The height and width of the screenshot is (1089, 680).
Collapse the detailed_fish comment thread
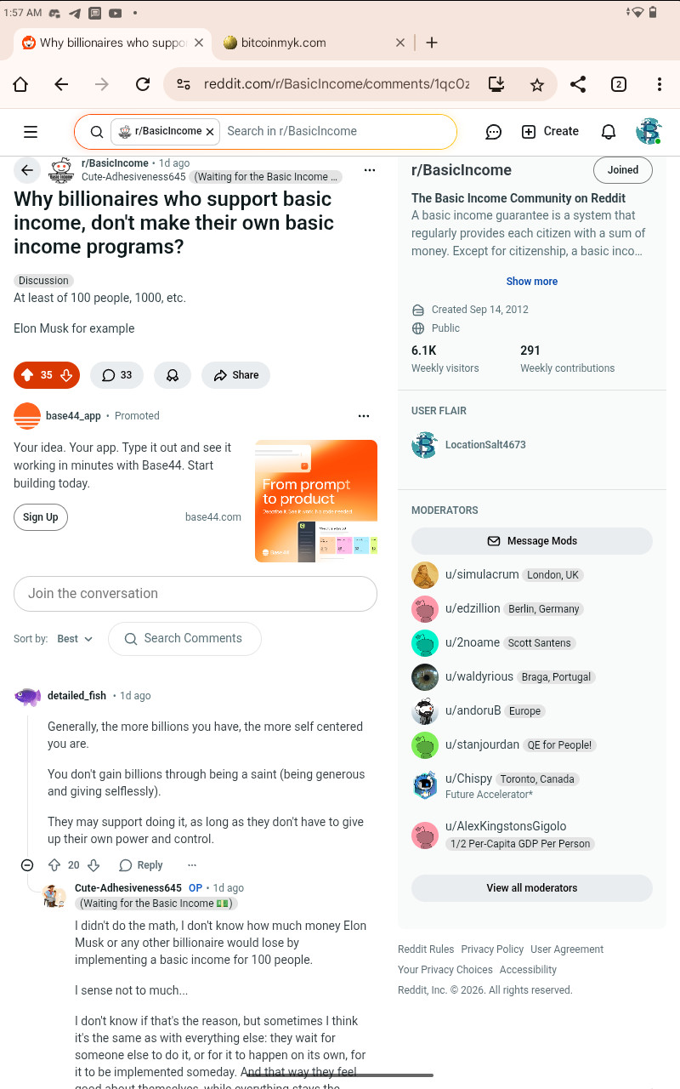(x=27, y=865)
